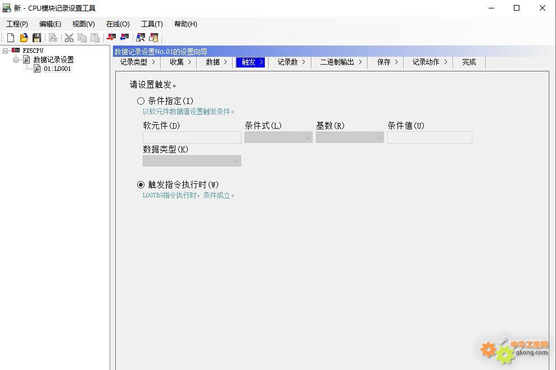Select the 条件指定(I) radio button
The width and height of the screenshot is (556, 370).
(x=141, y=101)
